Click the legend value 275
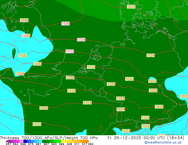188x145 pixels. pos(31,144)
